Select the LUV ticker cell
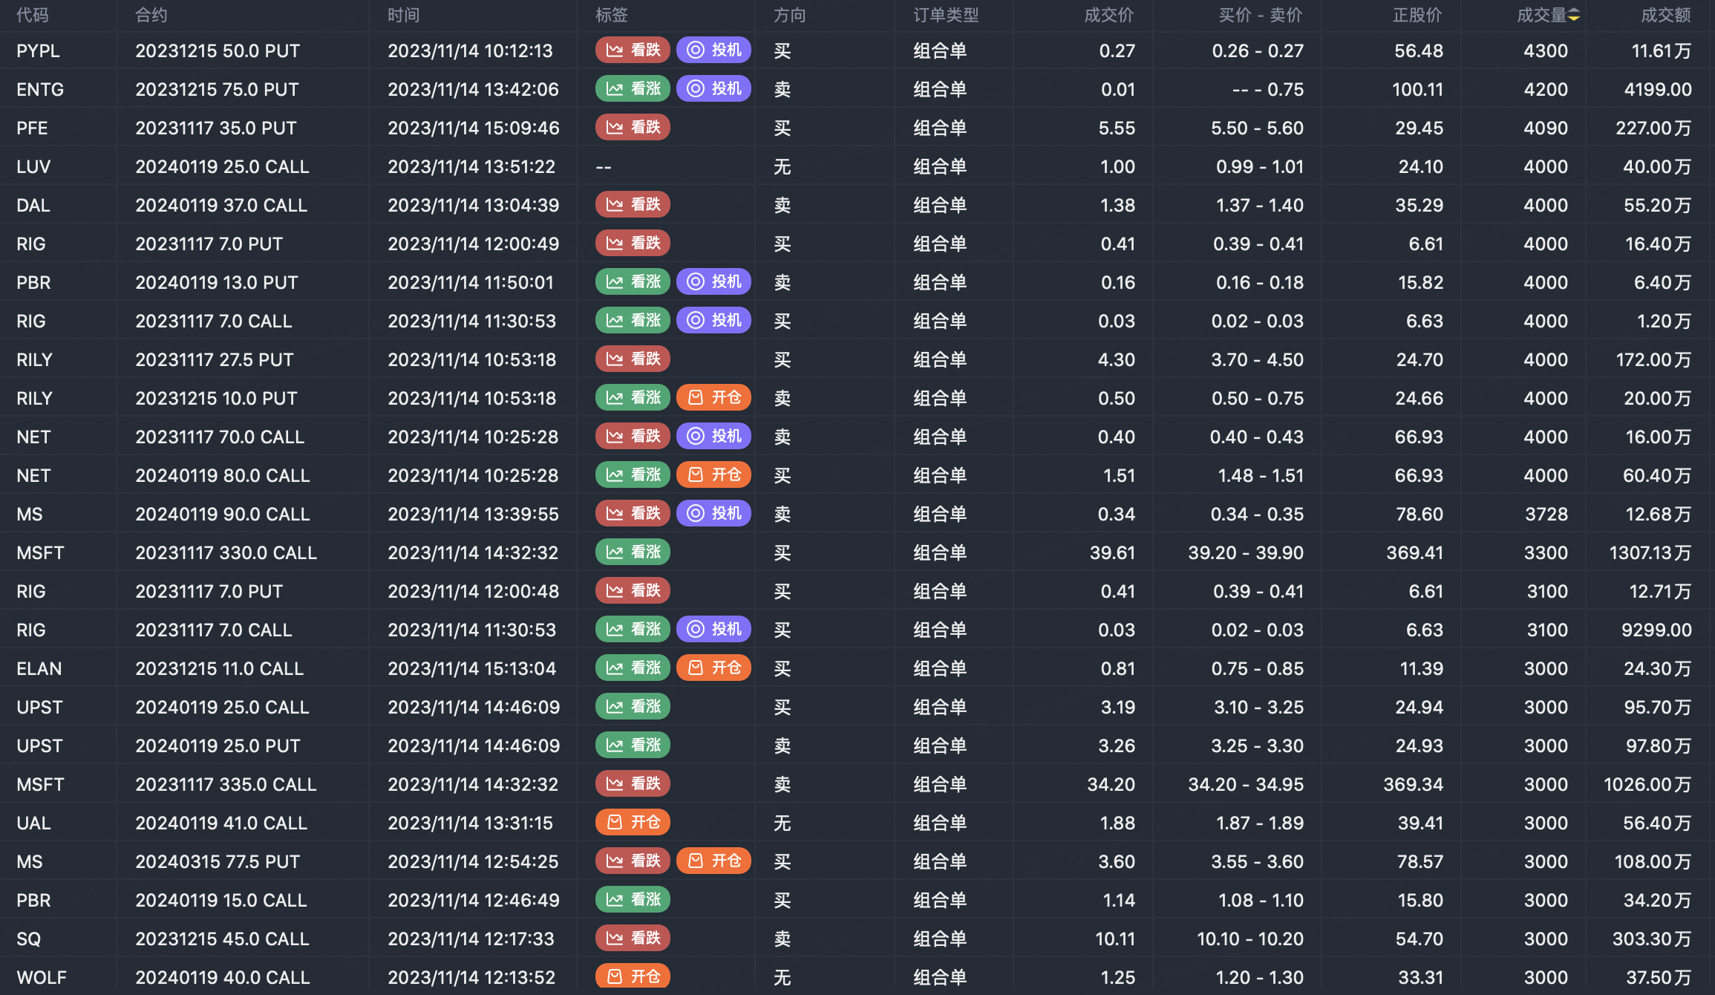1715x995 pixels. [x=33, y=166]
